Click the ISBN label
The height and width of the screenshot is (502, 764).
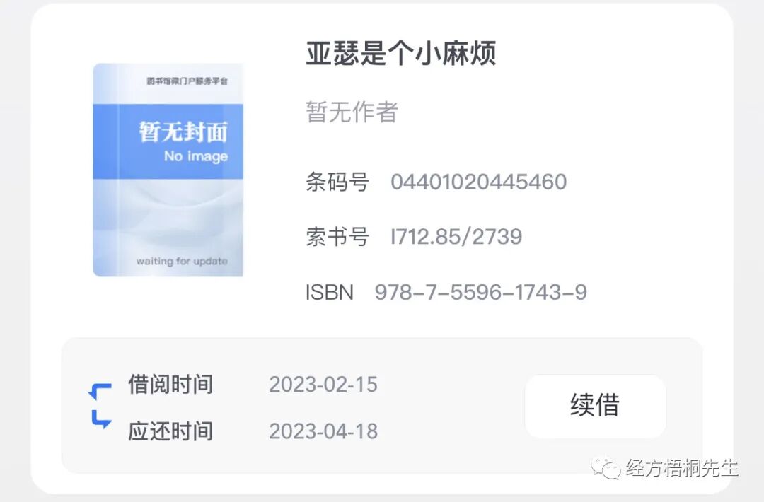coord(330,292)
